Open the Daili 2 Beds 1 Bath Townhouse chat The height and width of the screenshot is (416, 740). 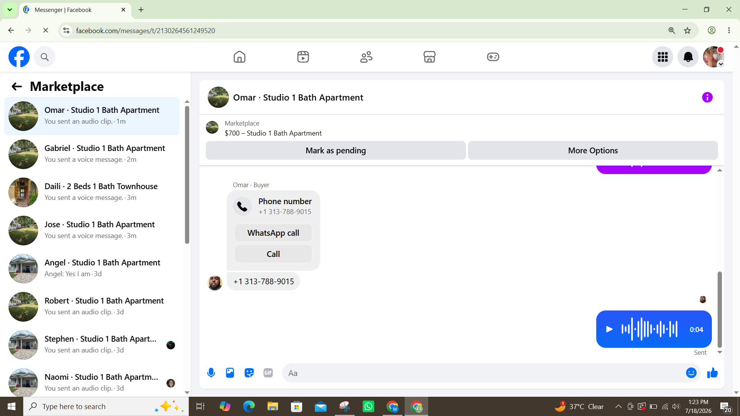pos(92,192)
